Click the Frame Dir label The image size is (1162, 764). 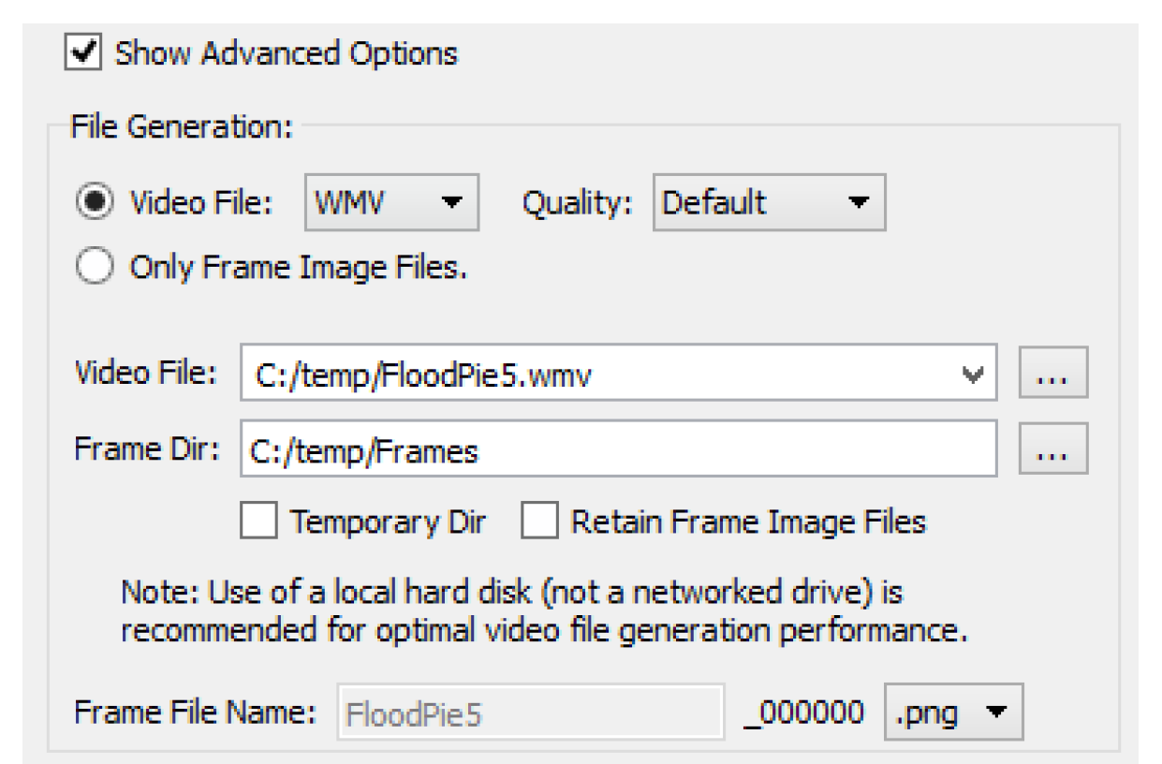pyautogui.click(x=146, y=448)
